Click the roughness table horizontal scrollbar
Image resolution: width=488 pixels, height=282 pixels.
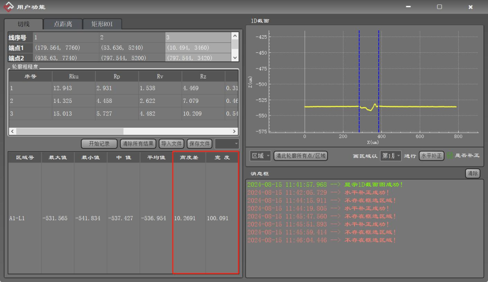click(68, 131)
